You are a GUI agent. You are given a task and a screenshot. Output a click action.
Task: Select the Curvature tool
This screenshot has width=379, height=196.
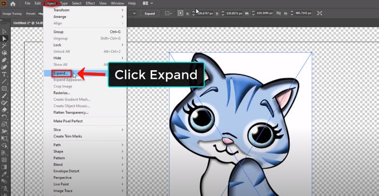coord(4,67)
